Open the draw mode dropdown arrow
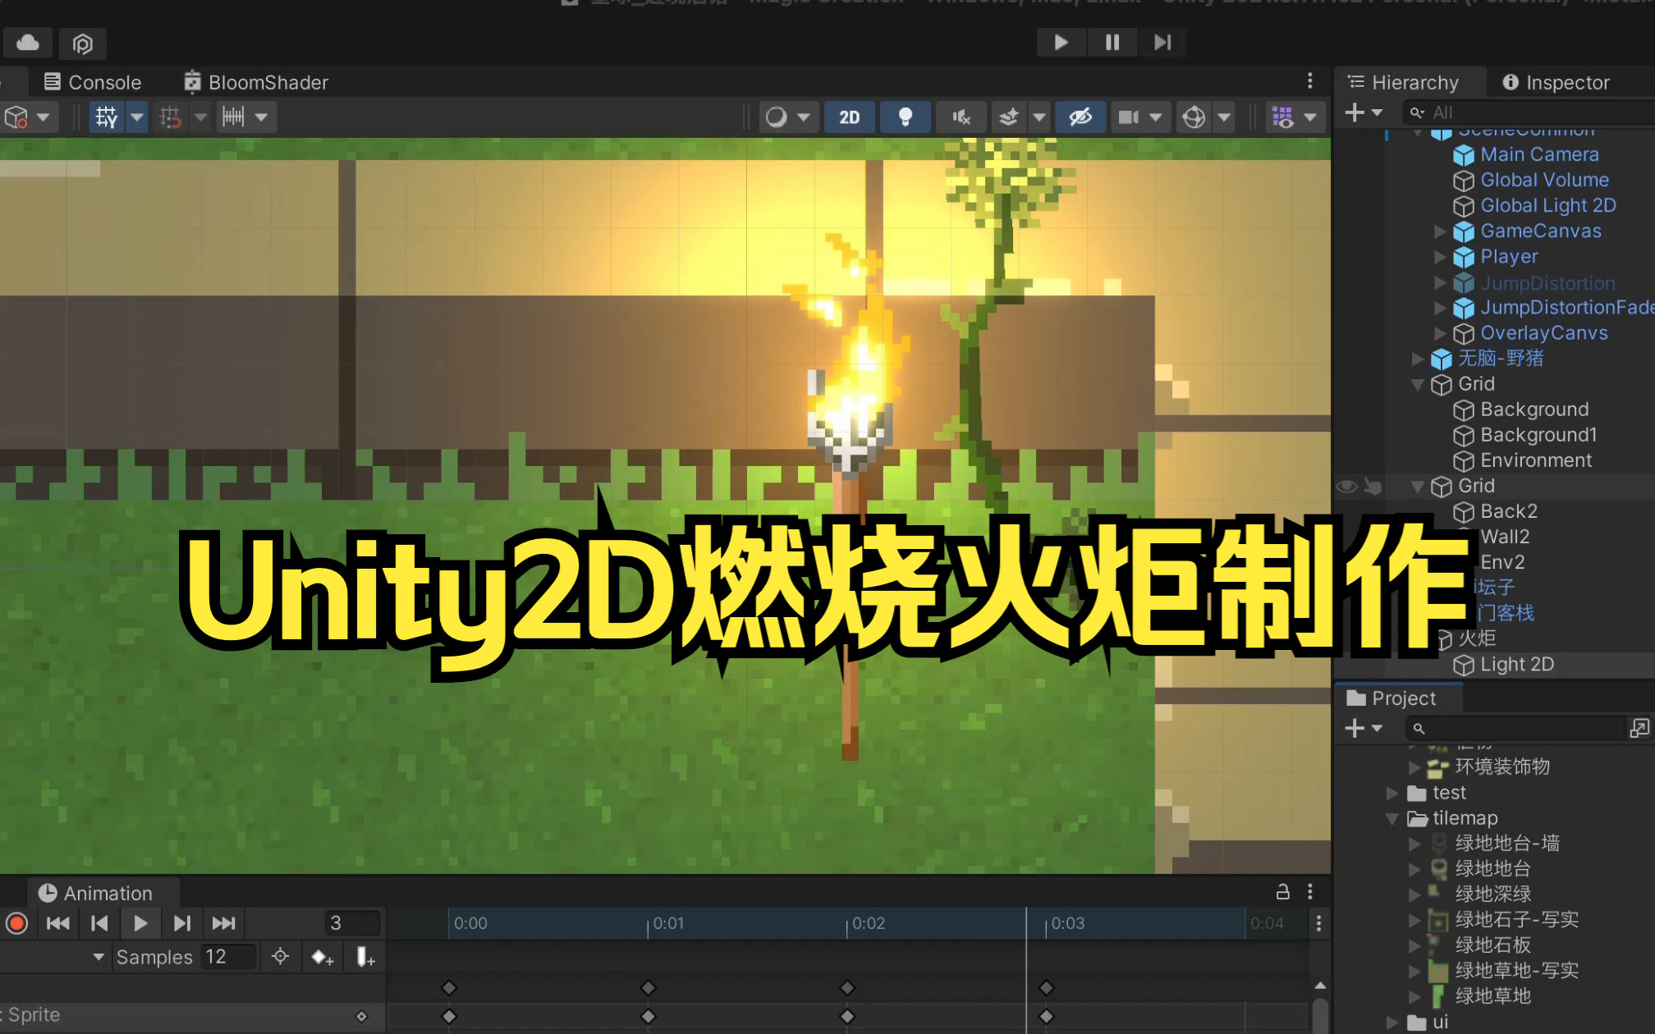 point(804,117)
